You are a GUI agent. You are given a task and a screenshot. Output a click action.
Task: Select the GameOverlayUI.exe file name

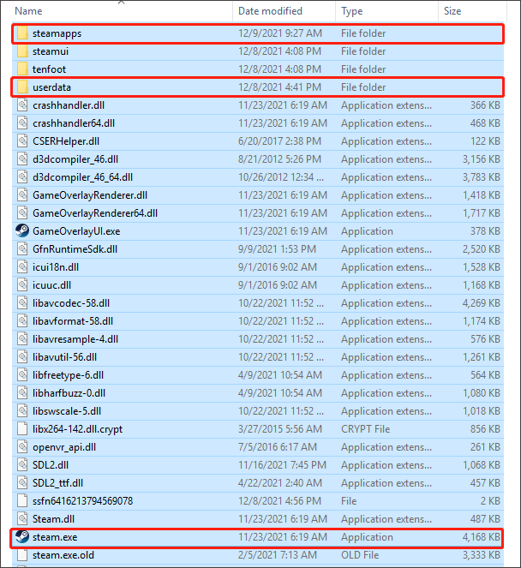(x=76, y=230)
